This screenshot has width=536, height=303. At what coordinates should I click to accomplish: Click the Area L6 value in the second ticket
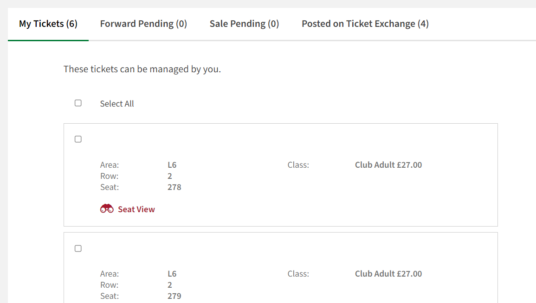(172, 274)
